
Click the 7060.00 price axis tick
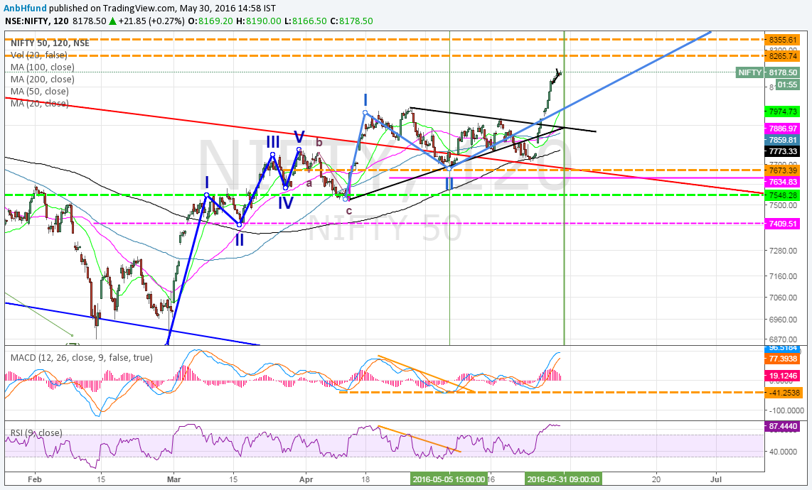point(782,298)
